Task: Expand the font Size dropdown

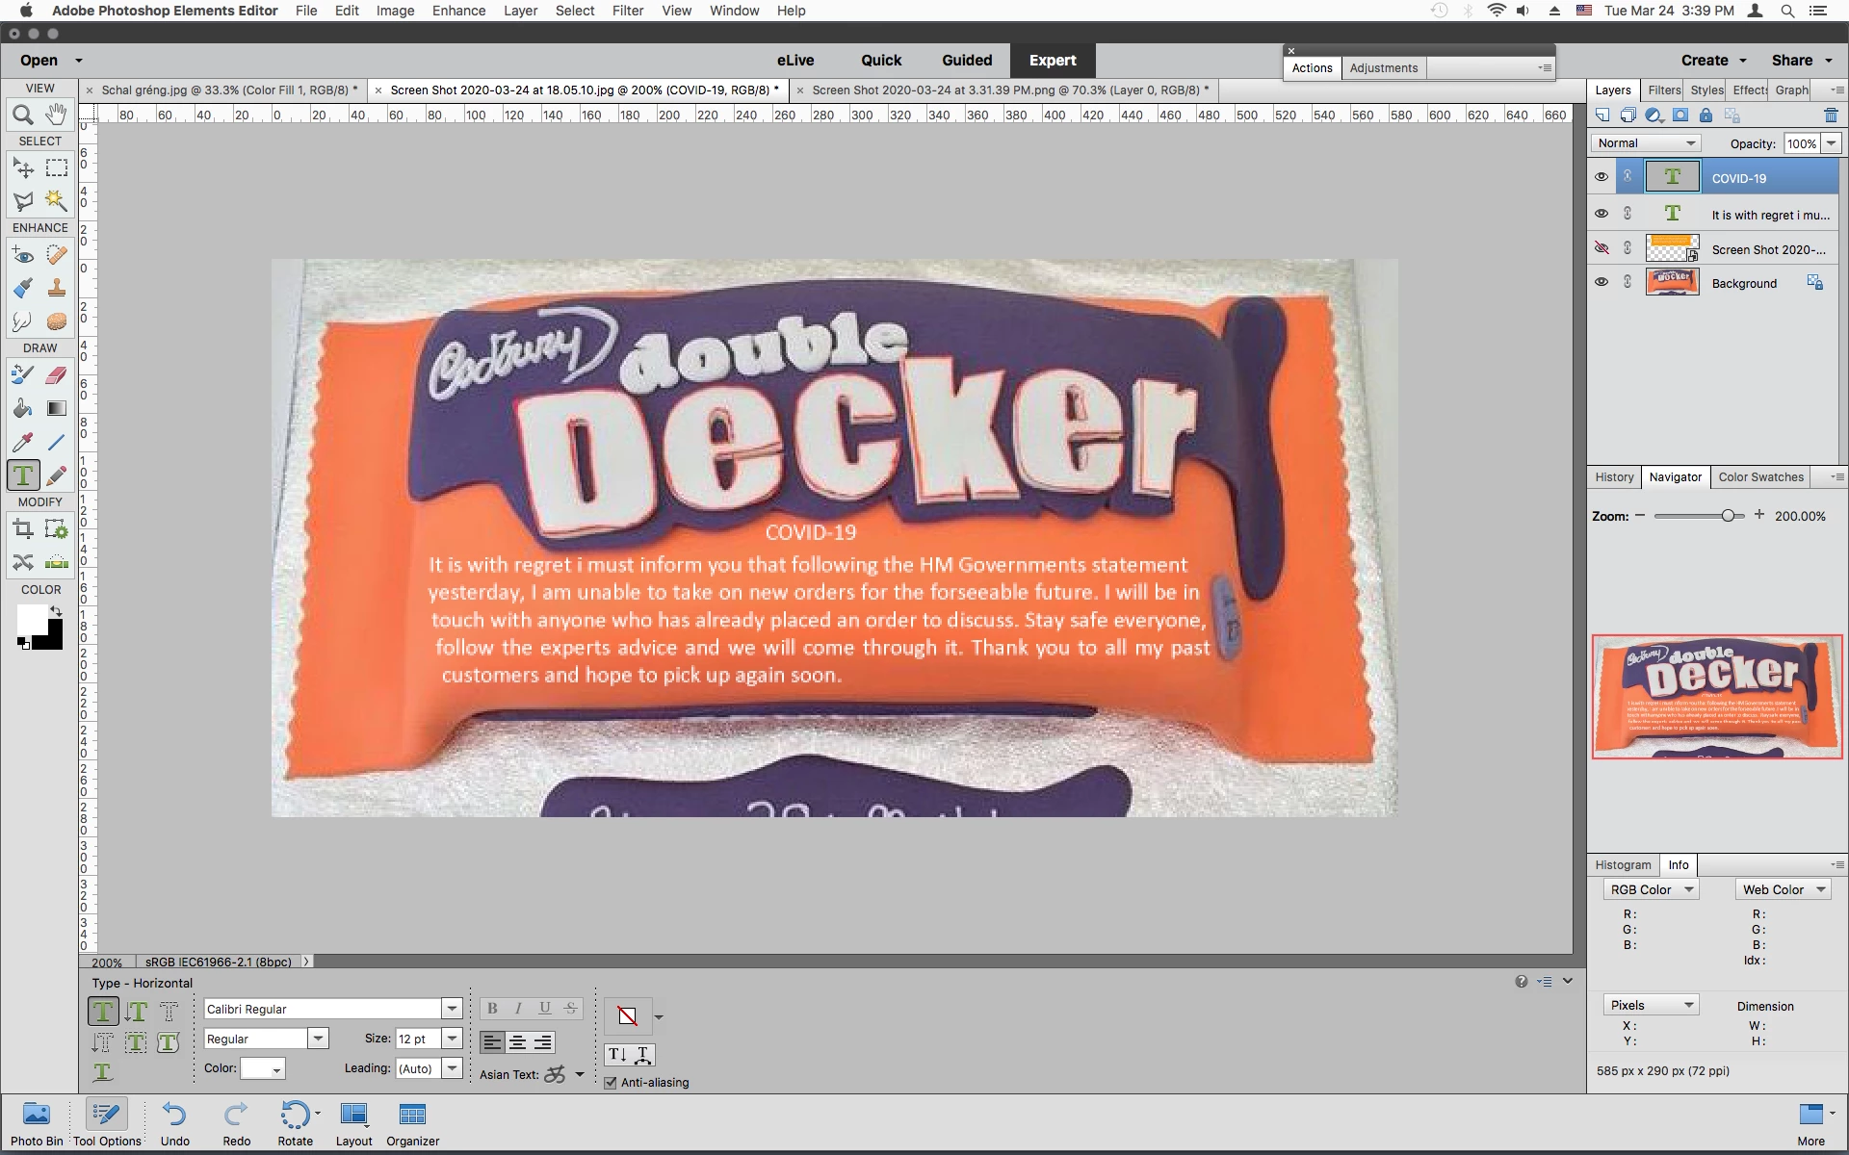Action: [451, 1039]
